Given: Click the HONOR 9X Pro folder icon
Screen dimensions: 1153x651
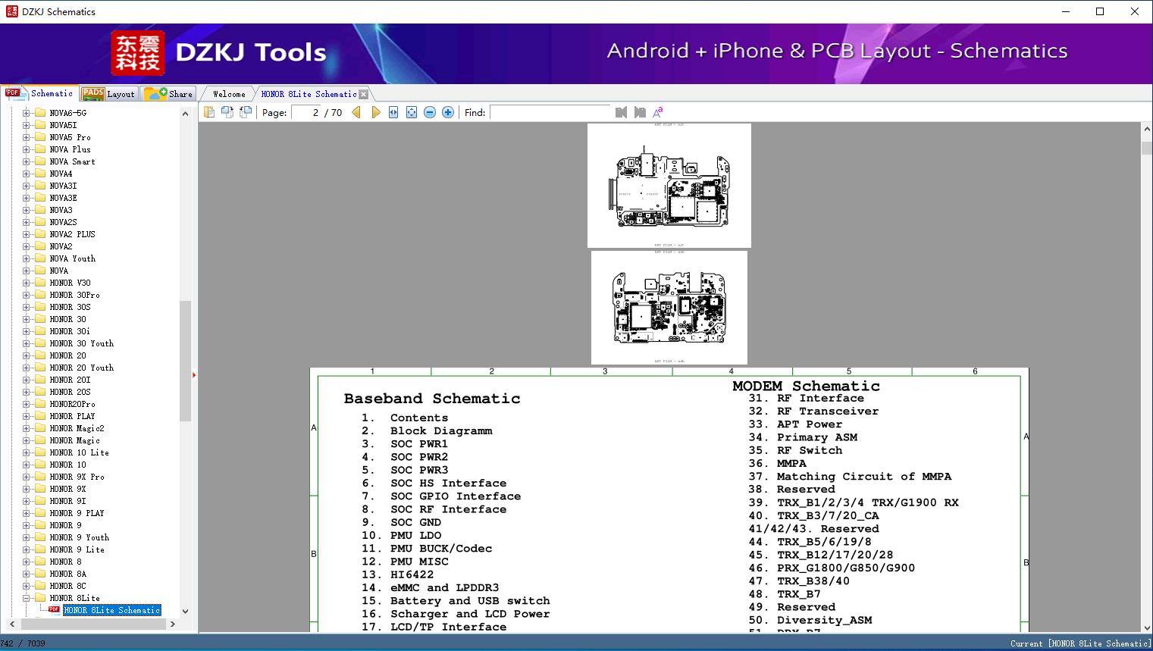Looking at the screenshot, I should coord(40,477).
